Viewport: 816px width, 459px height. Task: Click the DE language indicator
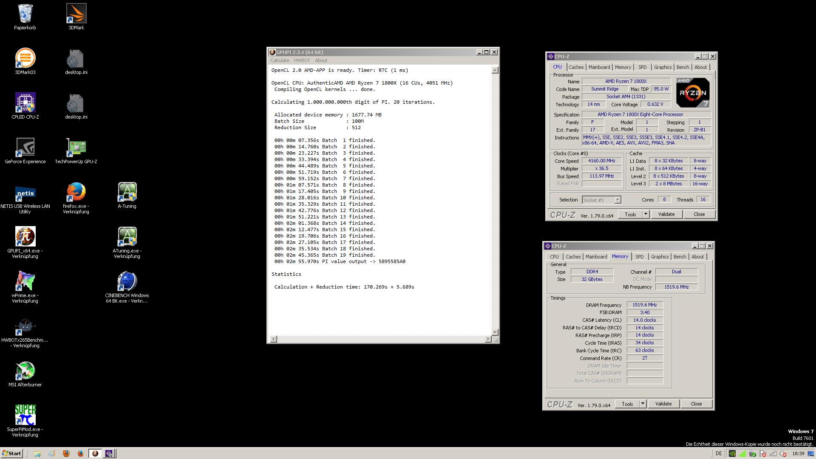pos(718,453)
